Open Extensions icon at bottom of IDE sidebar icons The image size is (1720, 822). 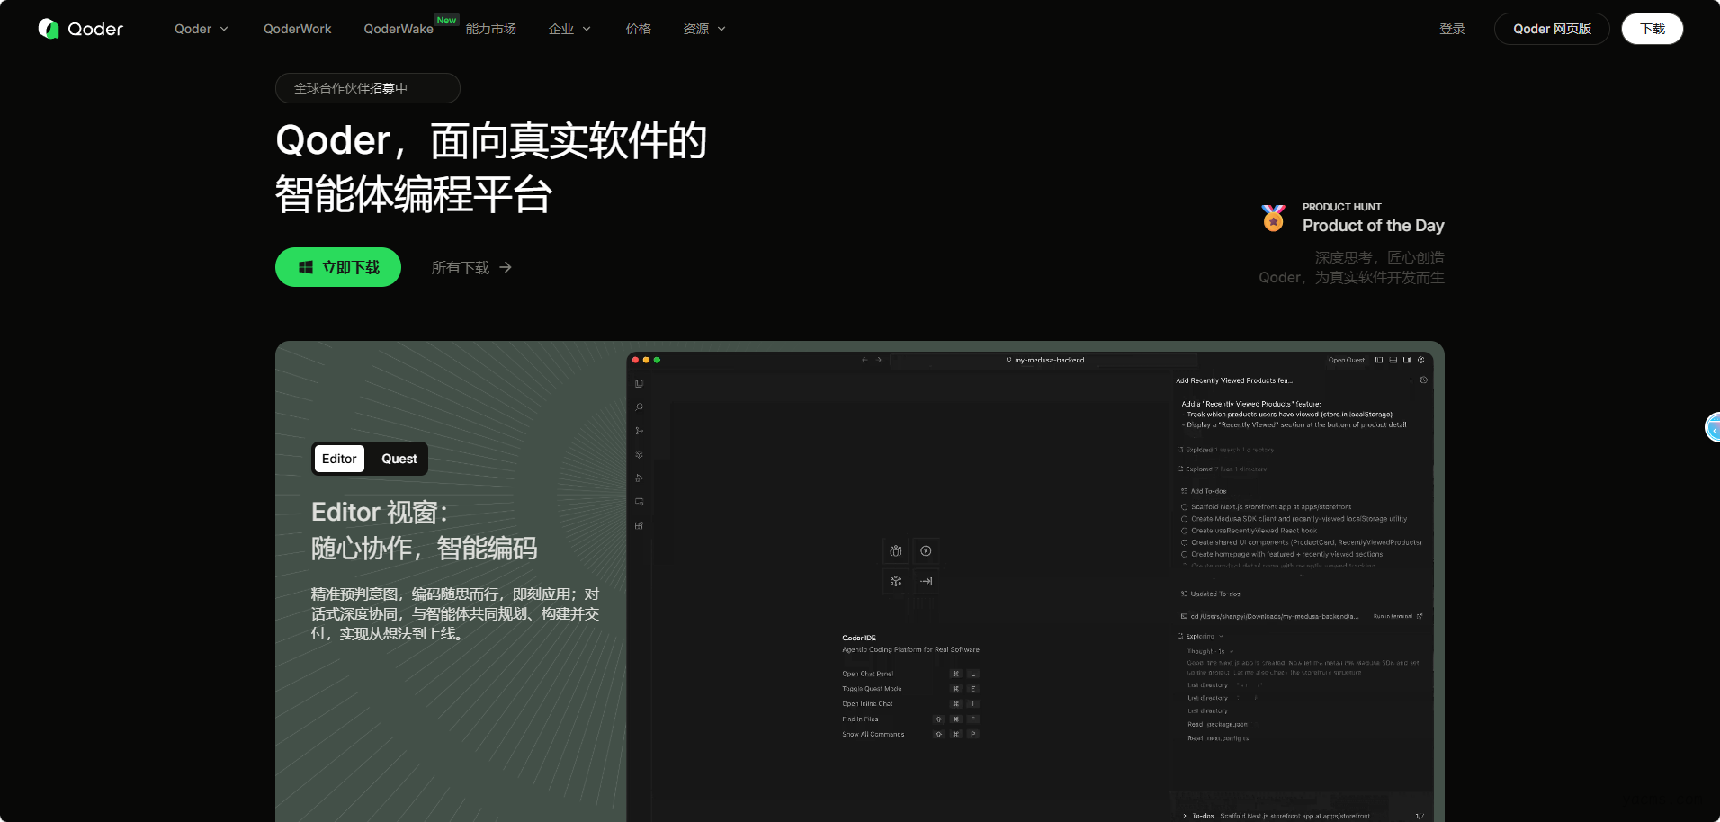640,525
